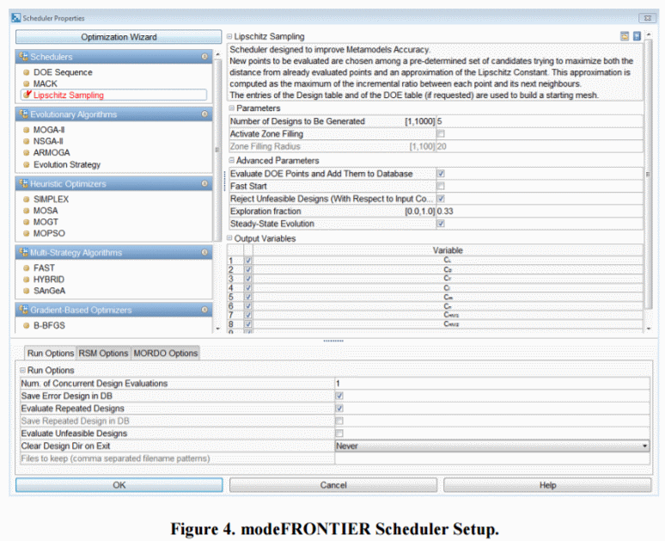
Task: Click the FAST algorithm bullet icon
Action: pos(27,268)
